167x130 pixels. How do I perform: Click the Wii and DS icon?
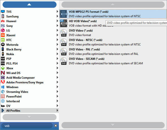coord(3,73)
